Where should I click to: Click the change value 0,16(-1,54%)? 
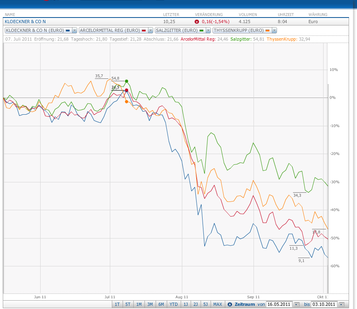click(x=216, y=22)
